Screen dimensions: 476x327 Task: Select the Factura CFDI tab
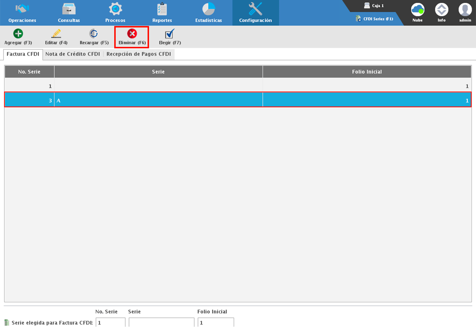point(23,54)
